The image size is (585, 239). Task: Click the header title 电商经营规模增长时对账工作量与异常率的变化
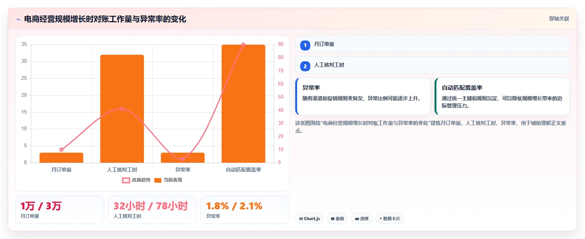[x=105, y=19]
